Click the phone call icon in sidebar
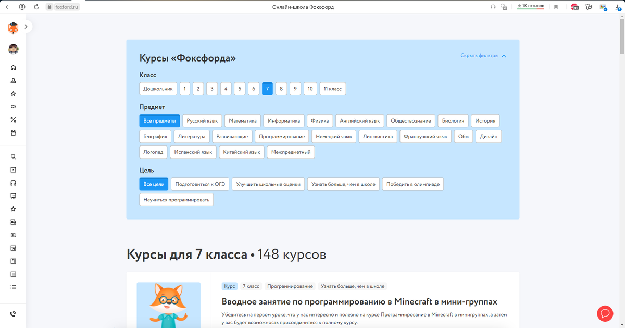 point(13,314)
